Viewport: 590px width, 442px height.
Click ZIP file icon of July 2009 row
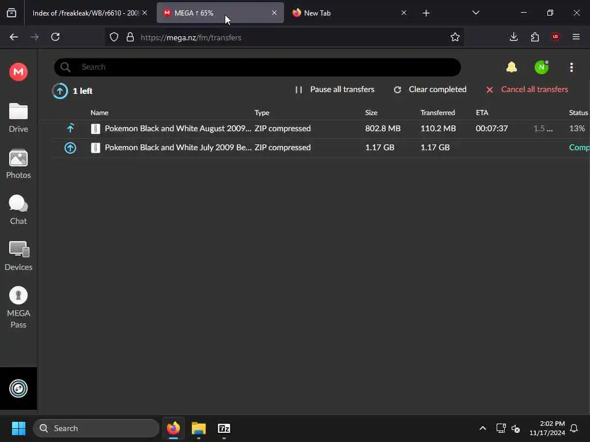pos(96,148)
